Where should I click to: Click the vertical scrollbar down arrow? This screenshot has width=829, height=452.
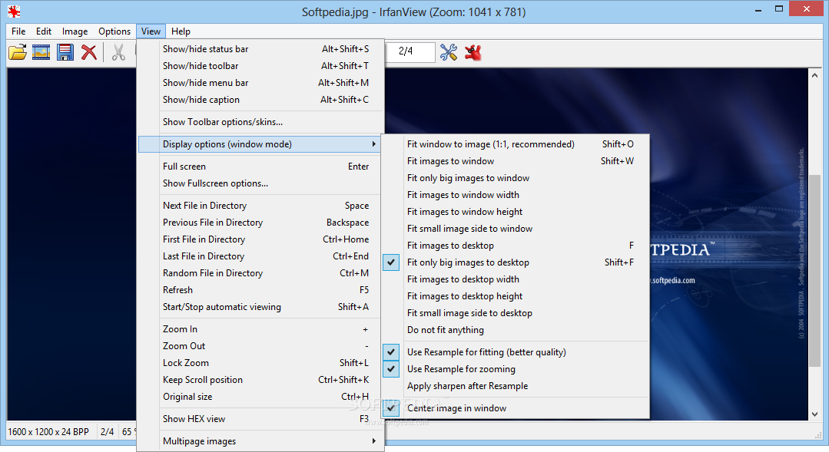(x=814, y=414)
